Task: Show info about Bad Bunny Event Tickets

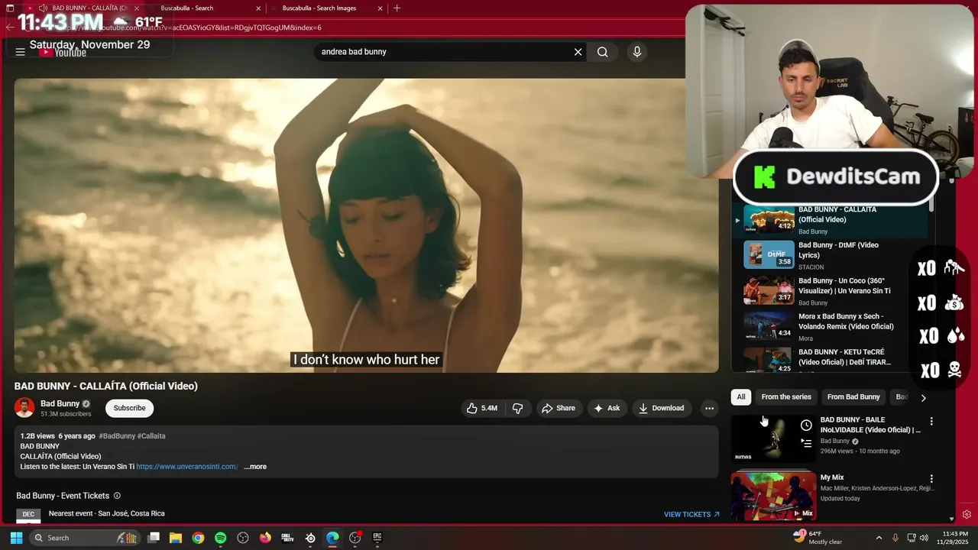Action: [117, 496]
